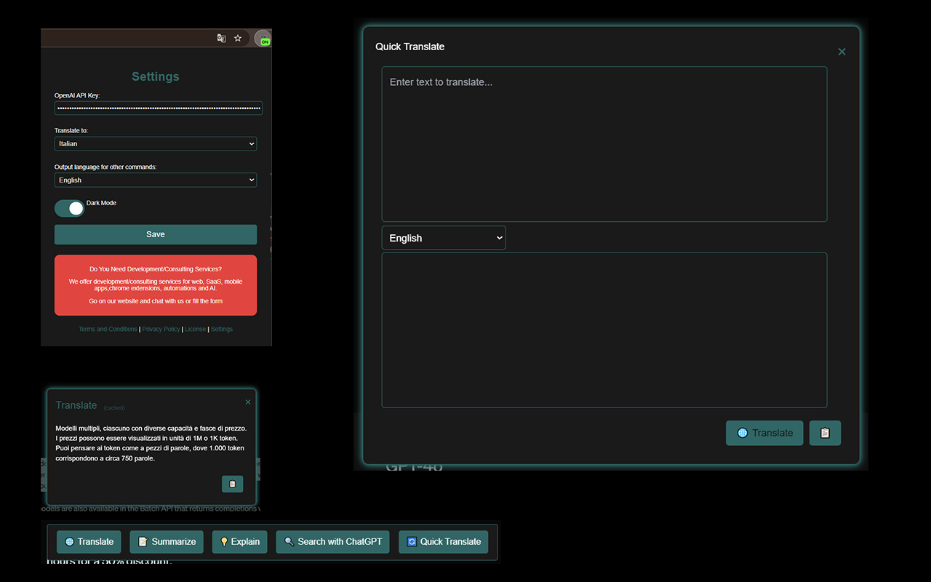Close the Quick Translate dialog
The height and width of the screenshot is (582, 931).
(842, 52)
